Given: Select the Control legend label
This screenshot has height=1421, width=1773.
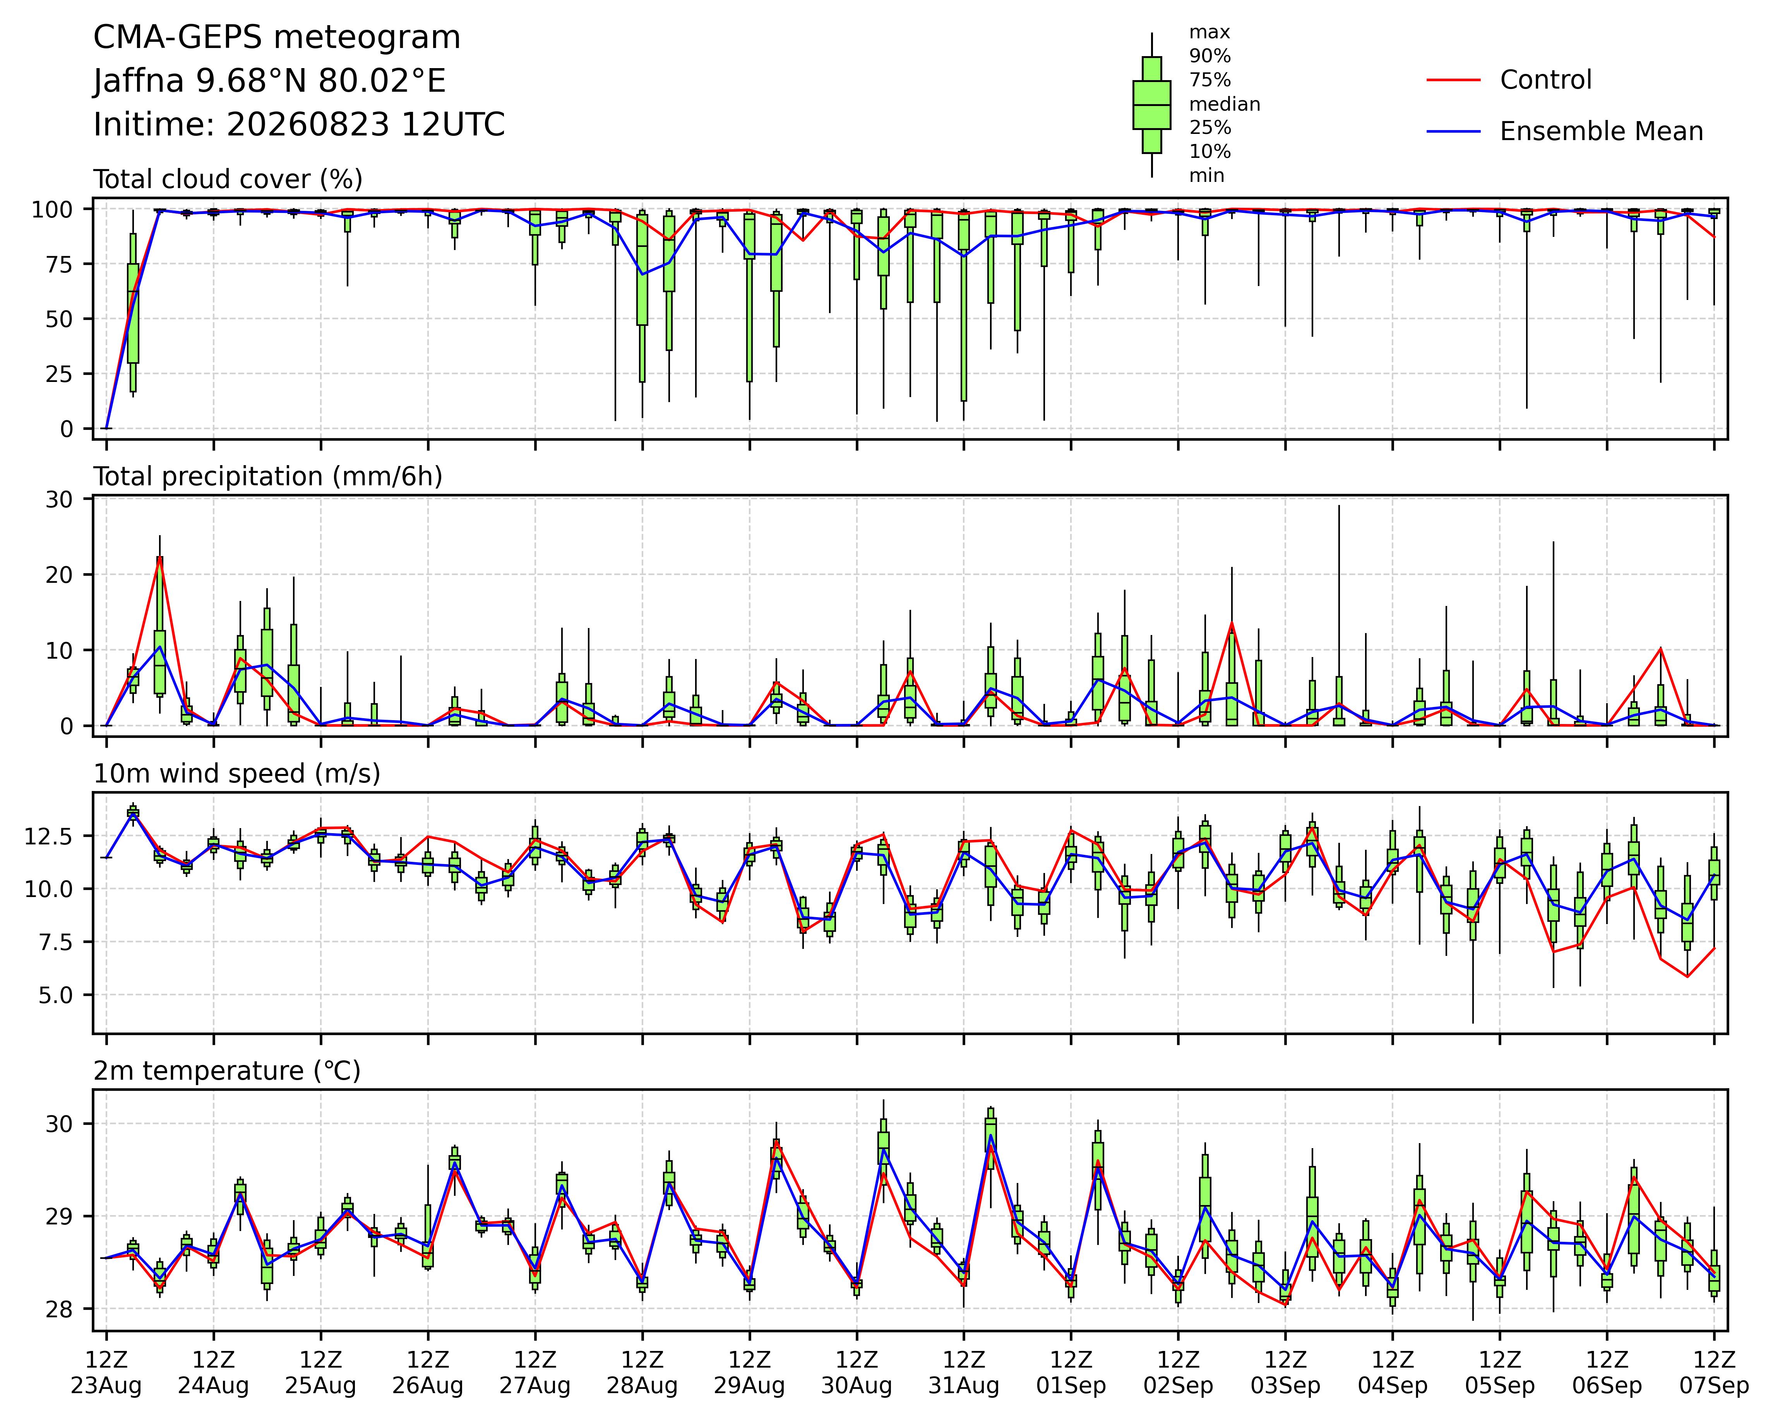Looking at the screenshot, I should (x=1545, y=80).
